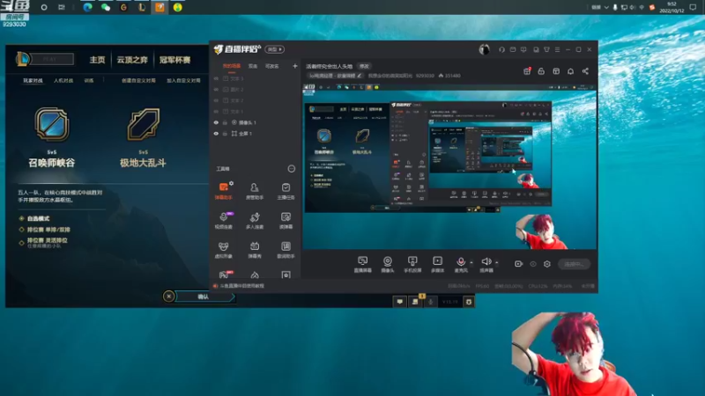This screenshot has width=705, height=396.
Task: Open 读弹幕 tool in the toolbox
Action: coord(286,220)
